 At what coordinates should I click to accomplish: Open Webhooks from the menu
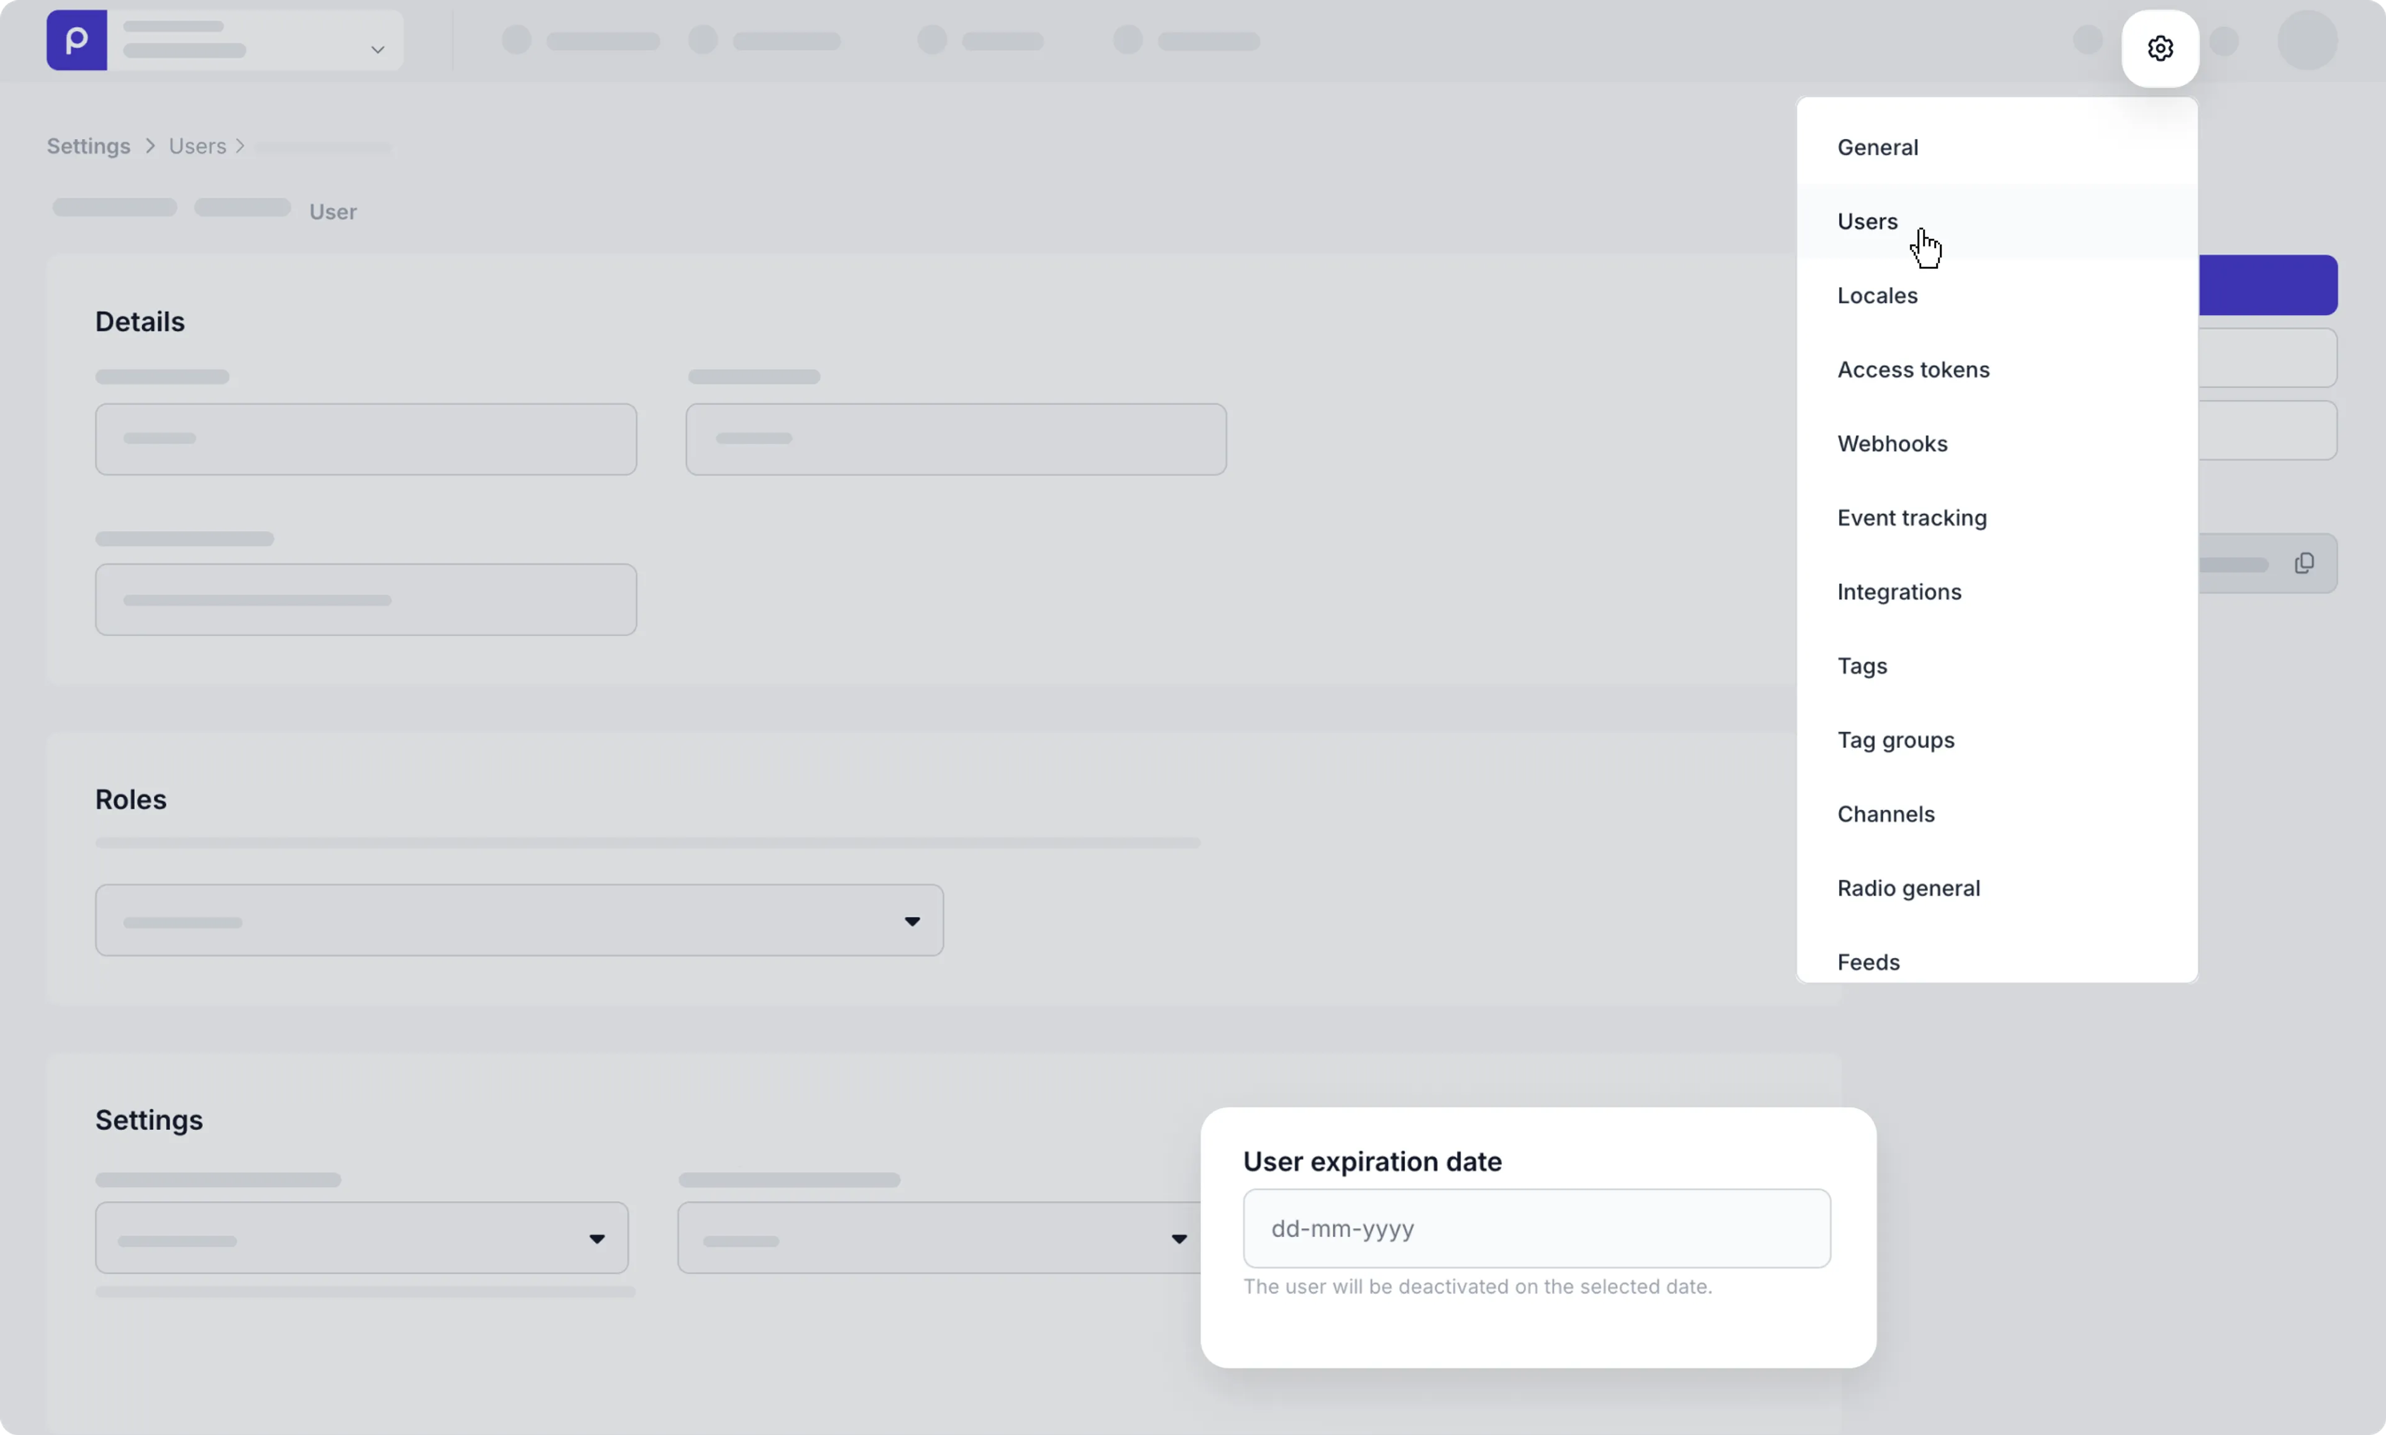point(1892,444)
